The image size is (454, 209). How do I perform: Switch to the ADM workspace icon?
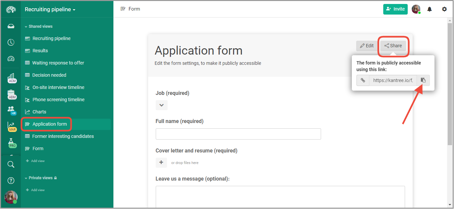click(12, 95)
